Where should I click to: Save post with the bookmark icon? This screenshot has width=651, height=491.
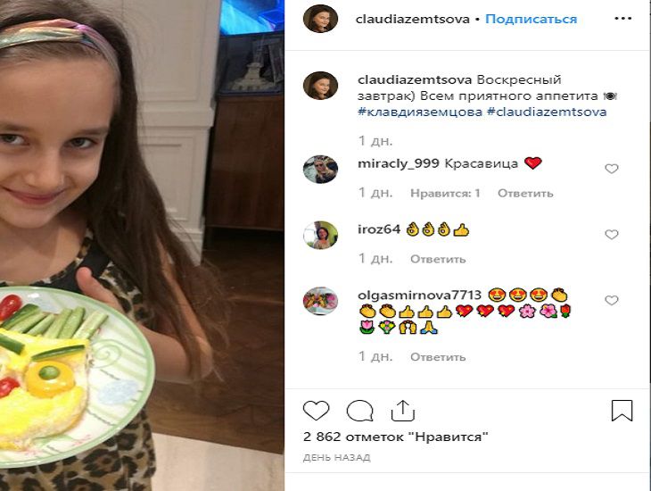[x=622, y=411]
